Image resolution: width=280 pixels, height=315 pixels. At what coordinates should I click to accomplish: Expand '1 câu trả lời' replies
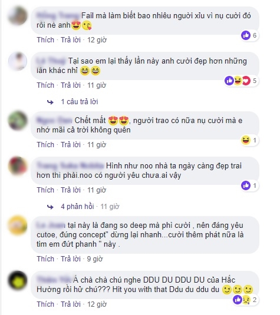click(x=80, y=102)
